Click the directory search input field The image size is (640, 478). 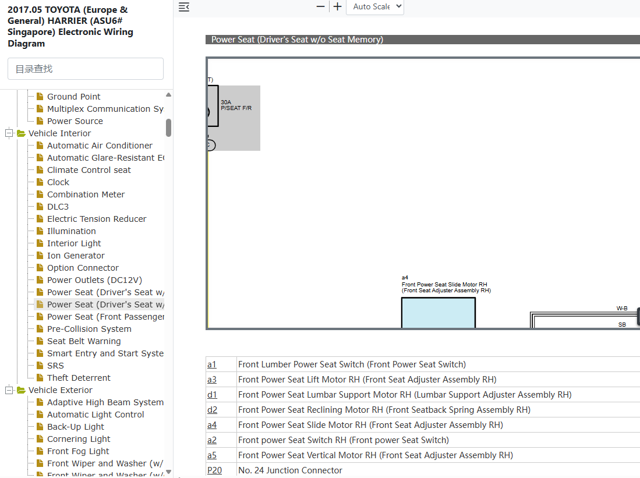(x=86, y=69)
